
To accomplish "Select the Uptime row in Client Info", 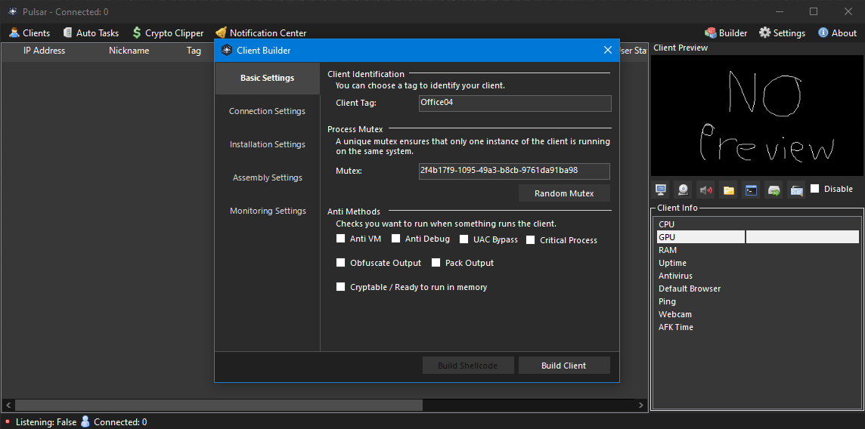I will 758,263.
